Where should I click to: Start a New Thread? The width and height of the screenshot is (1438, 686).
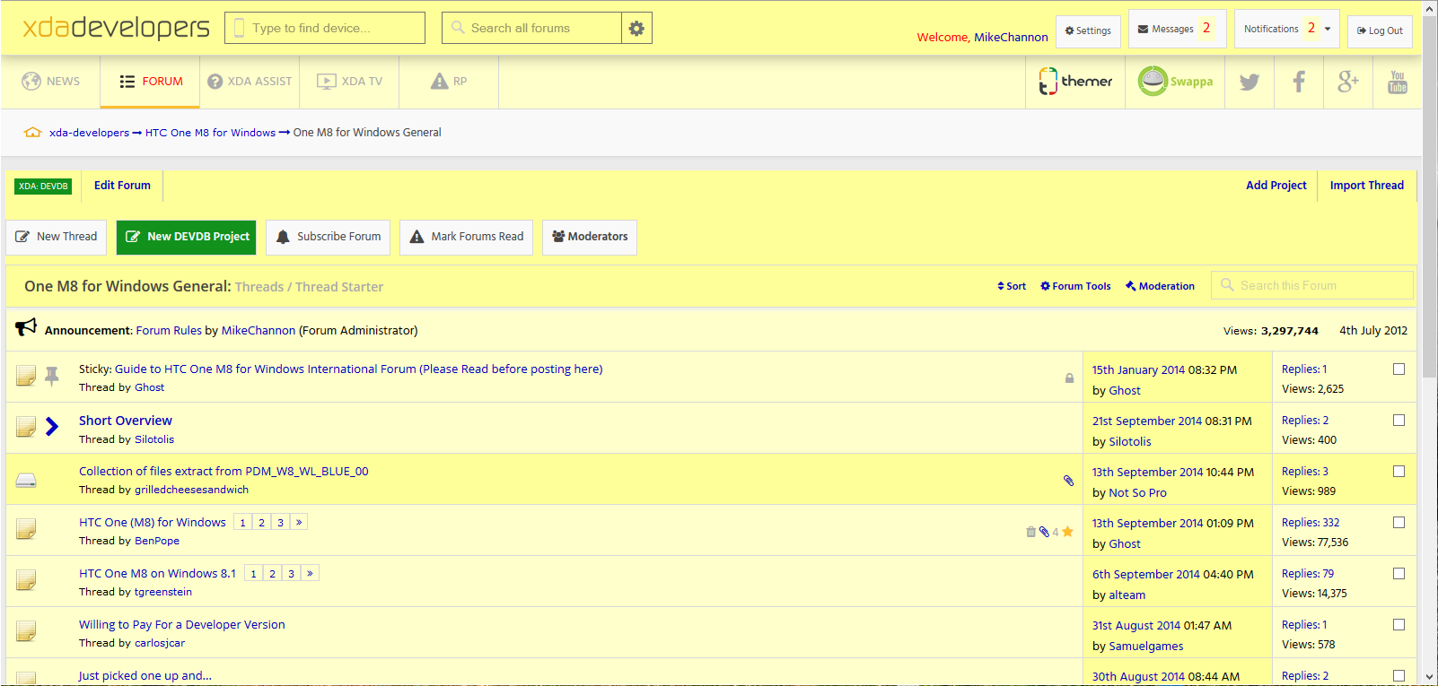(x=57, y=237)
